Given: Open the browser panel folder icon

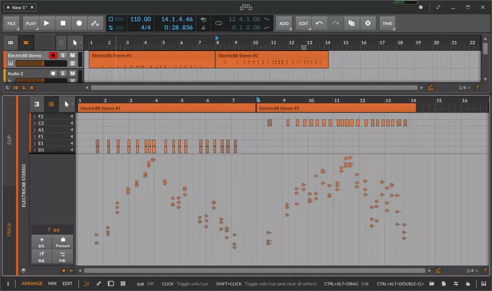Looking at the screenshot, I should pos(432,283).
